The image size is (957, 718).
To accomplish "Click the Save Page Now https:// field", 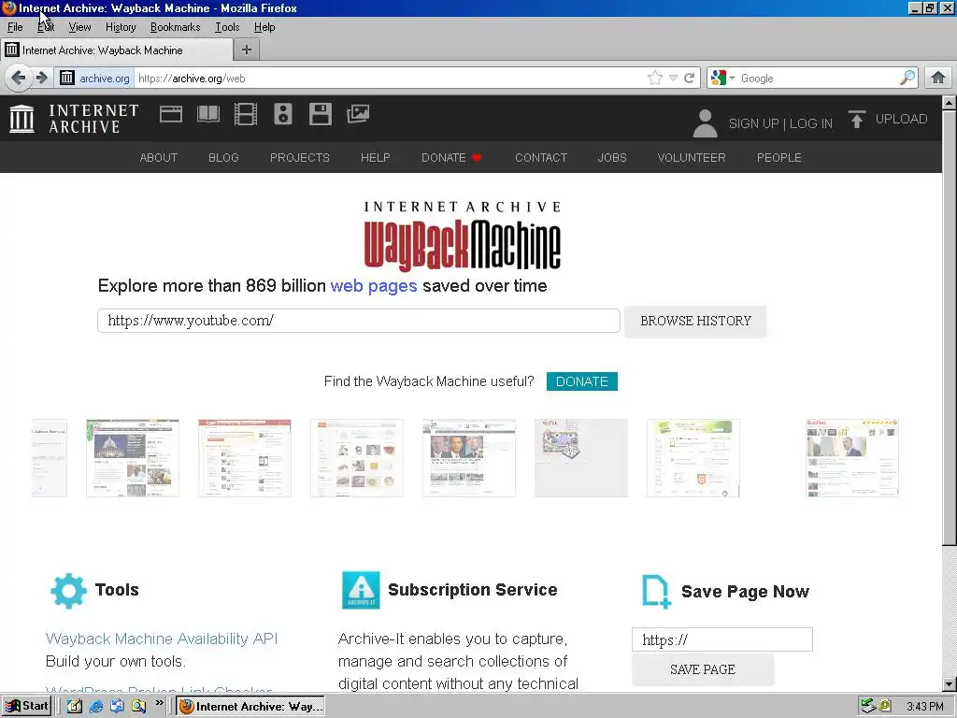I will tap(722, 639).
